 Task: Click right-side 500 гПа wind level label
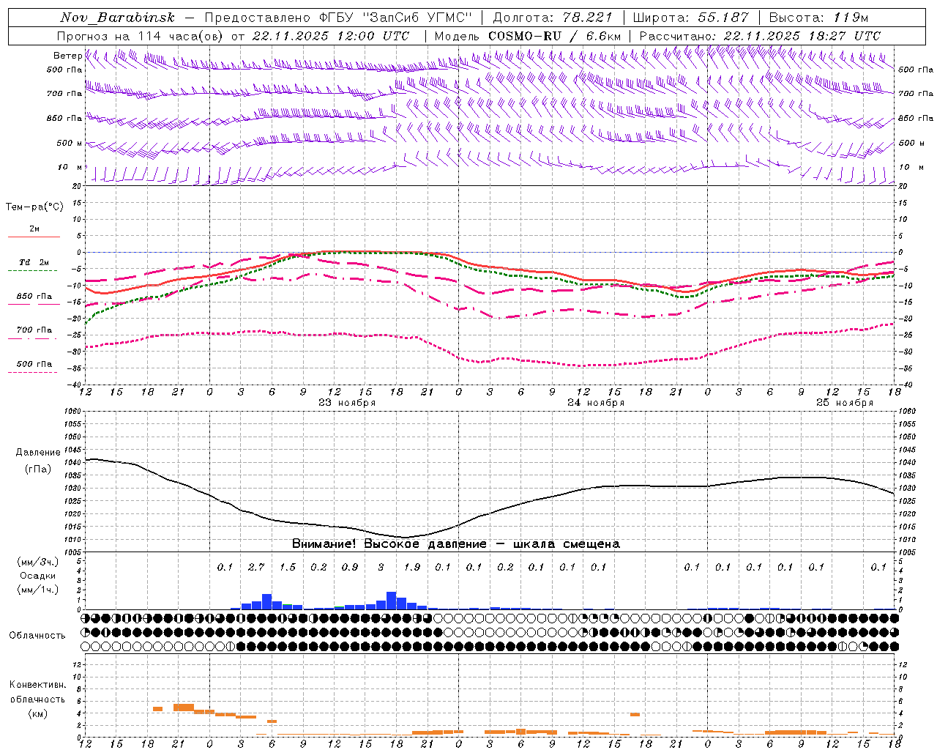tap(916, 70)
